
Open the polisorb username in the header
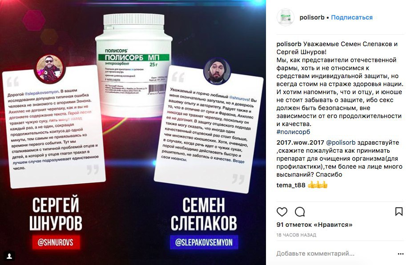point(312,17)
